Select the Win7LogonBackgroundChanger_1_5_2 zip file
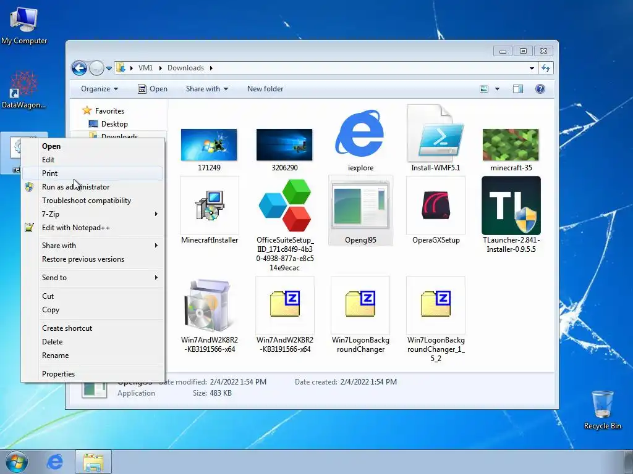The image size is (633, 474). [436, 305]
